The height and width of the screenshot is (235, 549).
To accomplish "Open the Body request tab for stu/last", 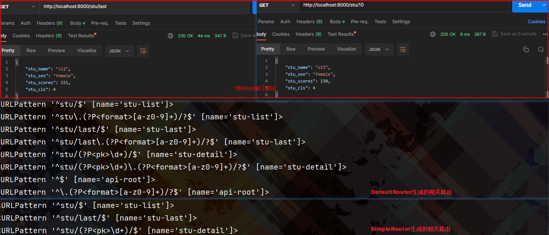I will pyautogui.click(x=77, y=23).
